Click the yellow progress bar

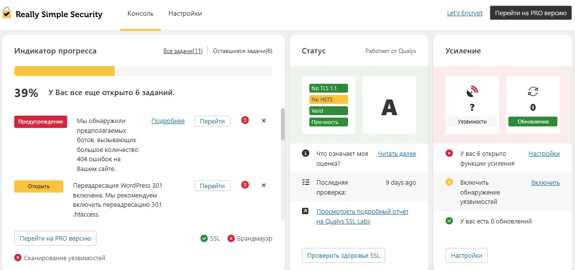click(64, 71)
